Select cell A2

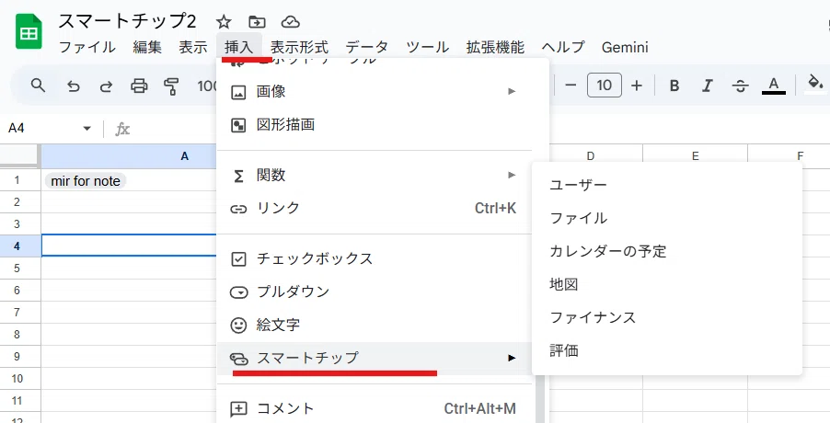coord(129,202)
